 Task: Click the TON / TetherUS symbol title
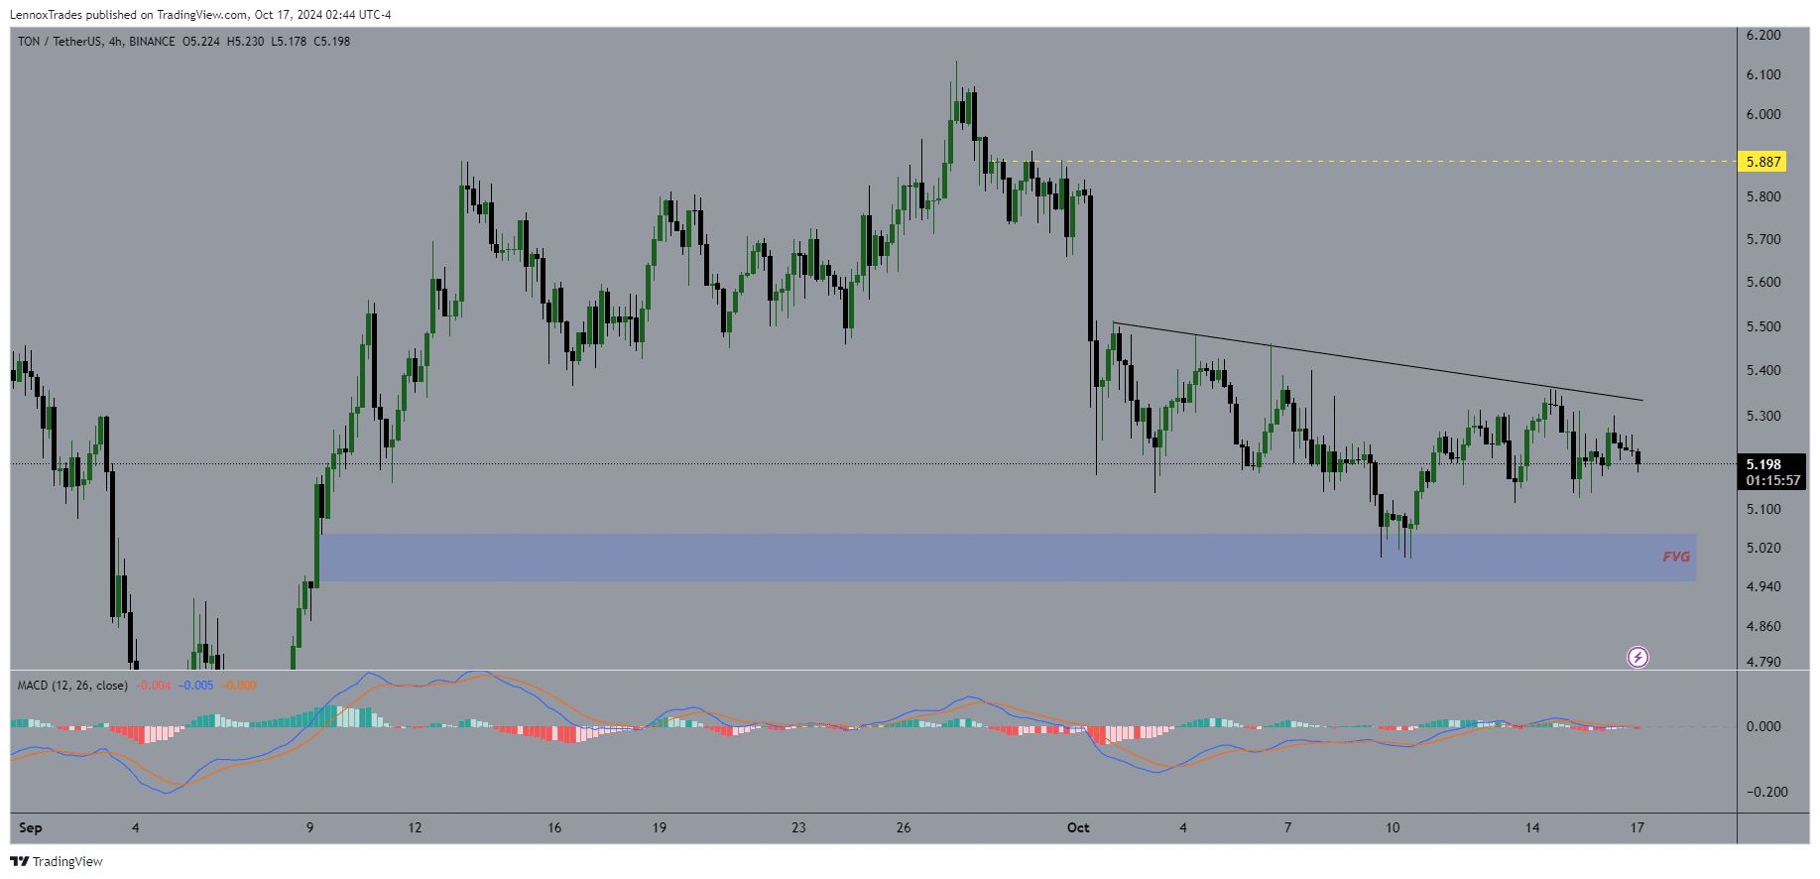60,42
